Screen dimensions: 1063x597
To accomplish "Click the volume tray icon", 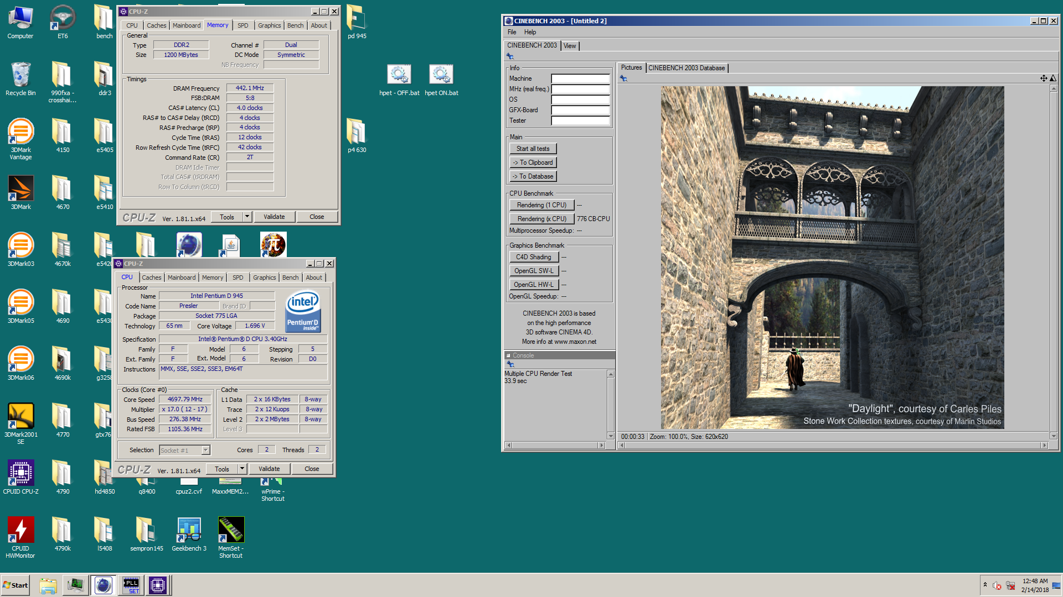I will pyautogui.click(x=997, y=585).
